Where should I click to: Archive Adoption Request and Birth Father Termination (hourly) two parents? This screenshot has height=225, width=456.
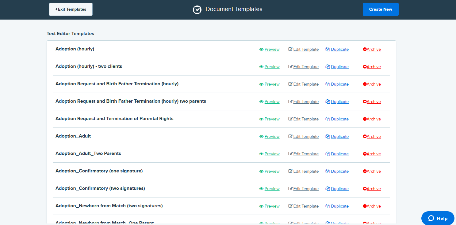(374, 101)
